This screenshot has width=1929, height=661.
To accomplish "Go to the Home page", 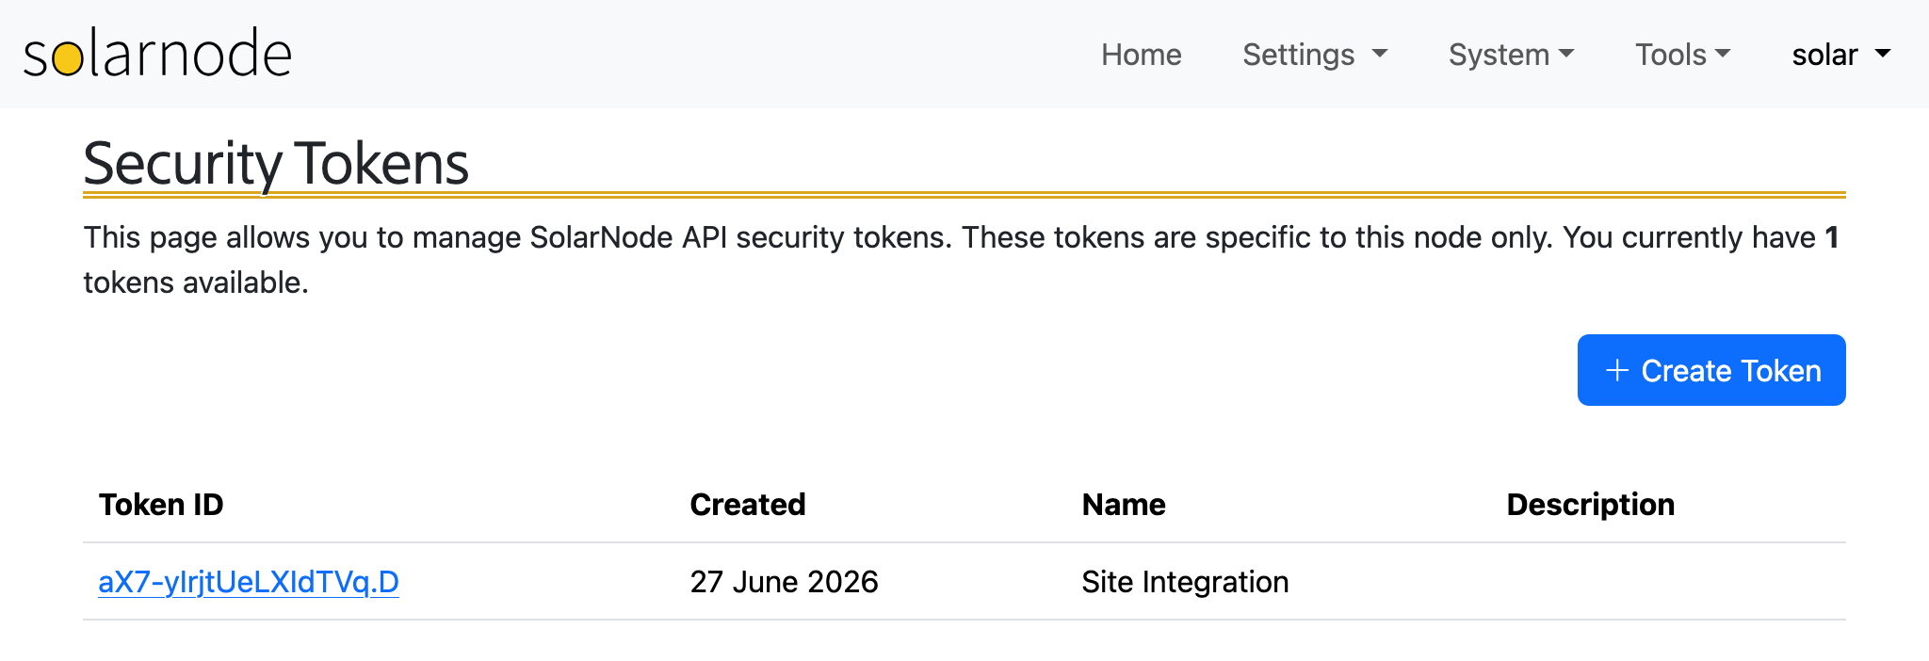I will (x=1142, y=55).
